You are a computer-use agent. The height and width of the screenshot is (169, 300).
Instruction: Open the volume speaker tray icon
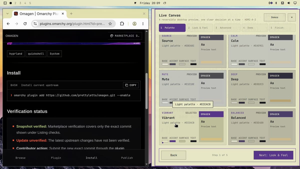(288, 3)
